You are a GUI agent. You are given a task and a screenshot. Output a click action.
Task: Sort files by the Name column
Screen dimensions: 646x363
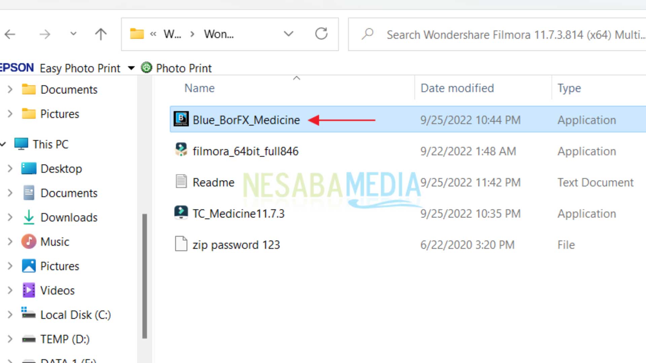click(200, 88)
